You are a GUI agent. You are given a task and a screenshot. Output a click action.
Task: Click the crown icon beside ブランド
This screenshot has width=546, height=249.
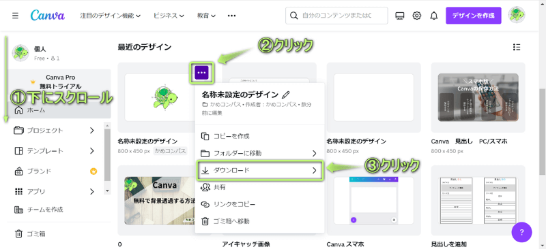pyautogui.click(x=94, y=171)
